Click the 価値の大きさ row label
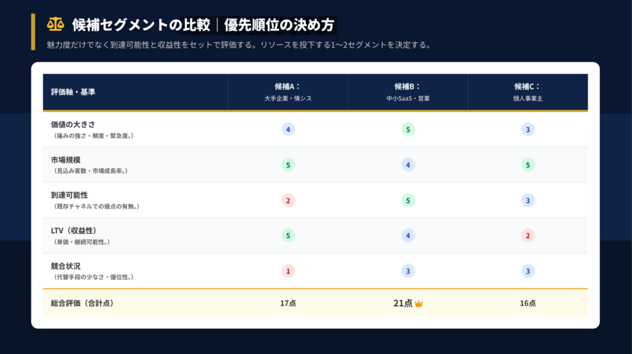Screen dimensions: 632x354 [73, 125]
